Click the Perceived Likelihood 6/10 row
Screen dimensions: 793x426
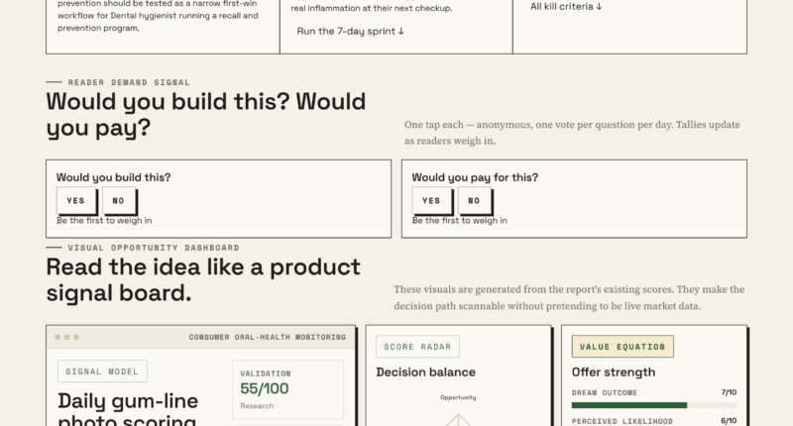[x=654, y=421]
